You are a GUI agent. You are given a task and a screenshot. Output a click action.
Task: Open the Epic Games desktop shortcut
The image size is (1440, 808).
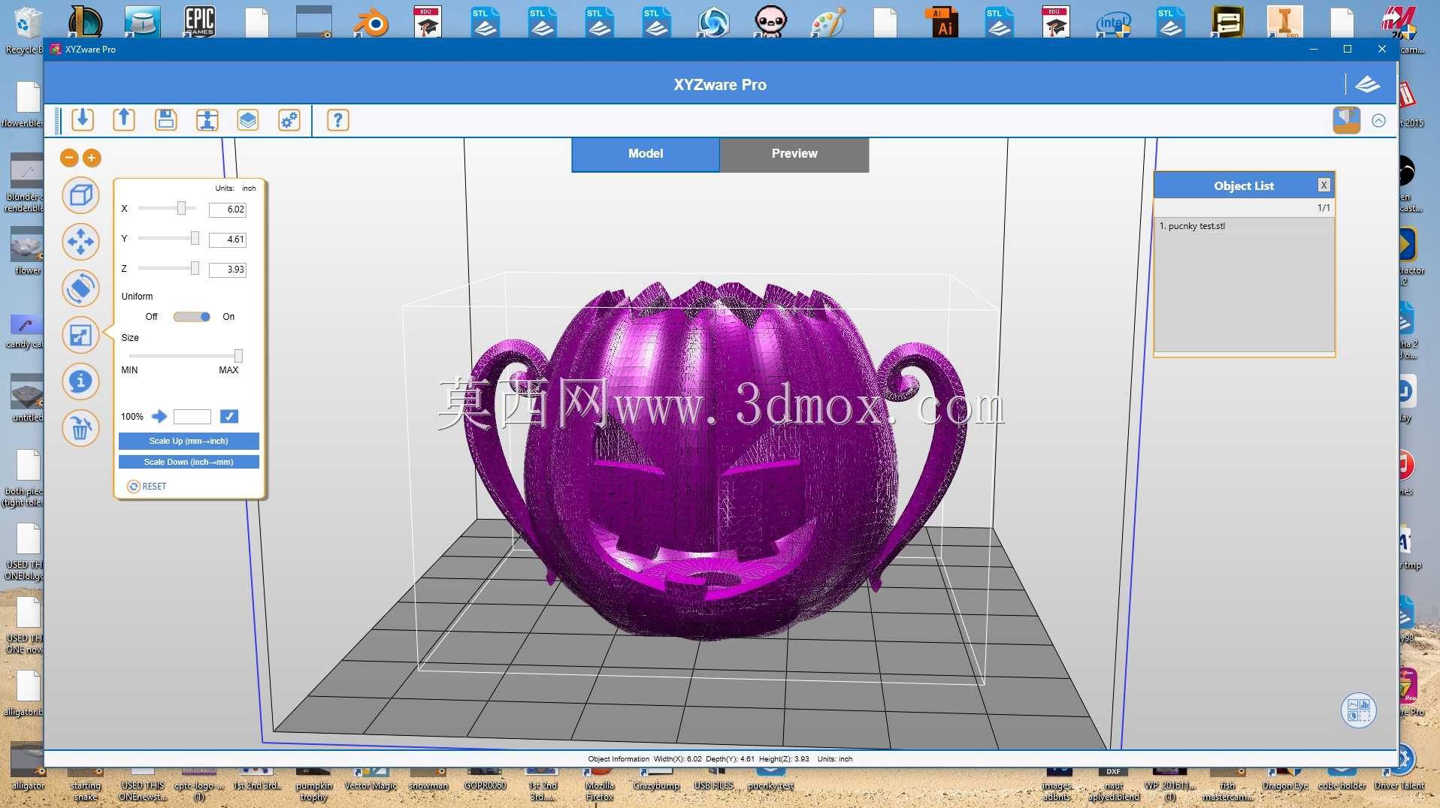point(200,21)
